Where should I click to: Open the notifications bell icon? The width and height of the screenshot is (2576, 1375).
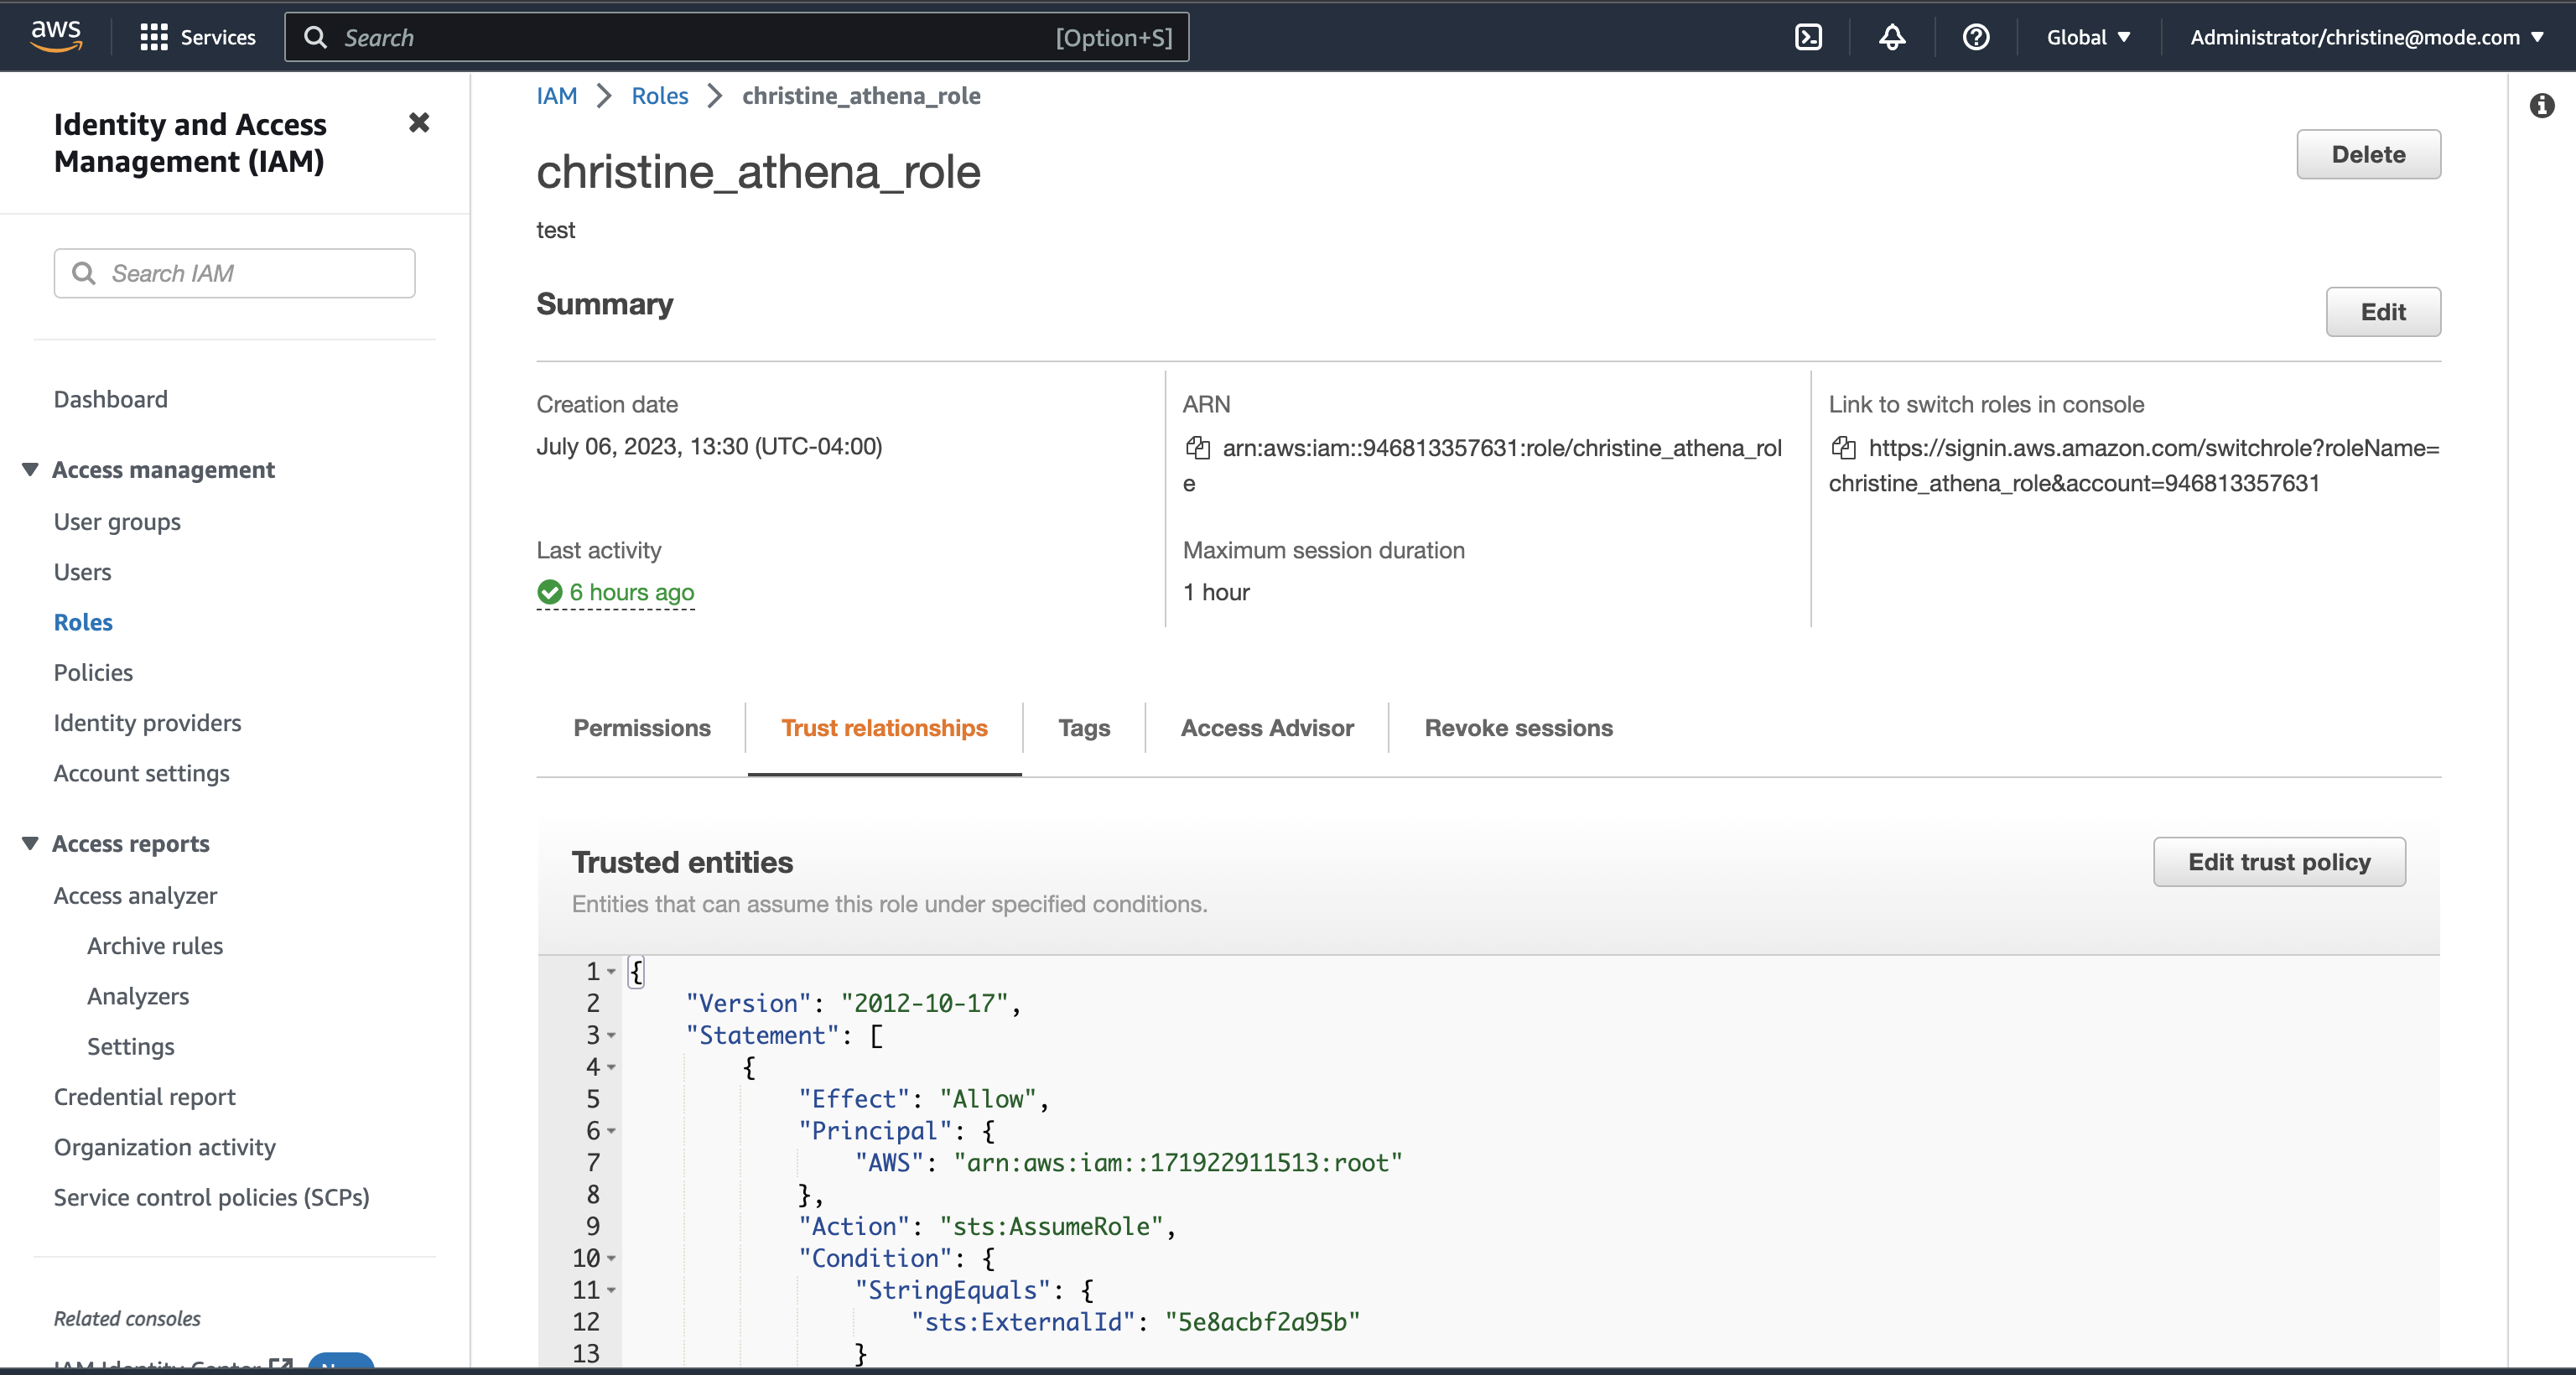tap(1891, 37)
